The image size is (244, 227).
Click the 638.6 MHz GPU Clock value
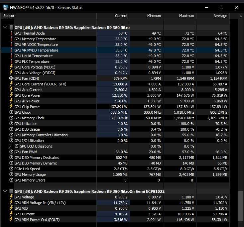pyautogui.click(x=119, y=112)
